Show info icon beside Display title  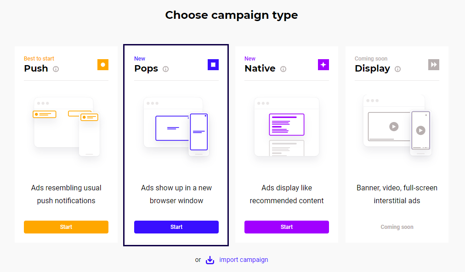398,69
